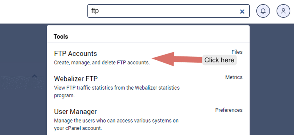Collapse section using the upward chevron
The width and height of the screenshot is (294, 135).
pos(34,76)
